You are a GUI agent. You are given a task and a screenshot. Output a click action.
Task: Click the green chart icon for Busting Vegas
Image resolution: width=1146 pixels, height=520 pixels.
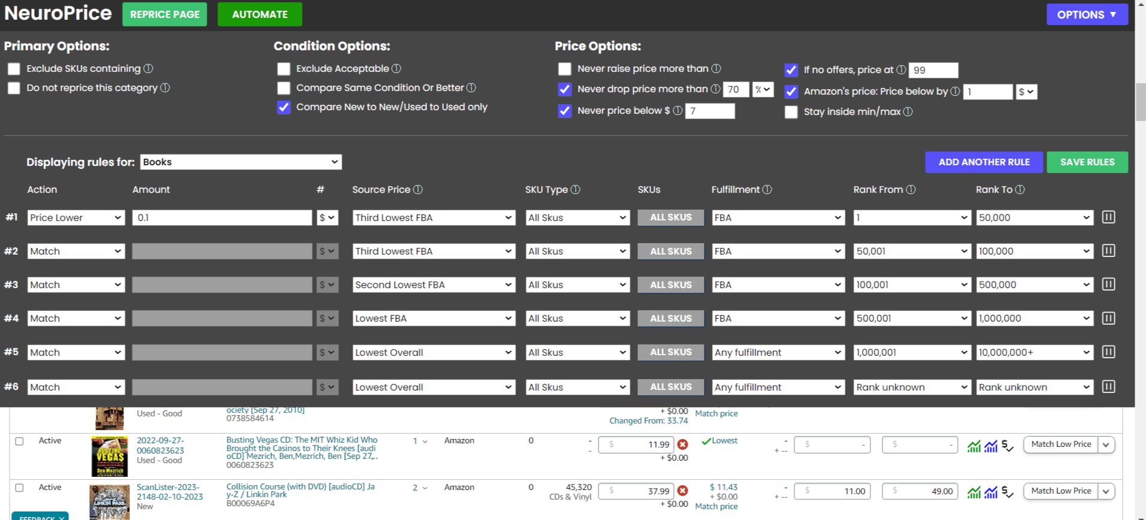coord(974,446)
